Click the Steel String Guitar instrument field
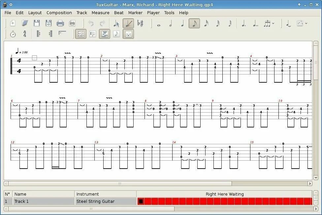Image resolution: width=322 pixels, height=215 pixels. click(x=99, y=201)
